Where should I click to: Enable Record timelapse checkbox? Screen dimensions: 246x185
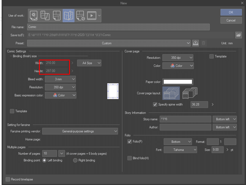8,179
